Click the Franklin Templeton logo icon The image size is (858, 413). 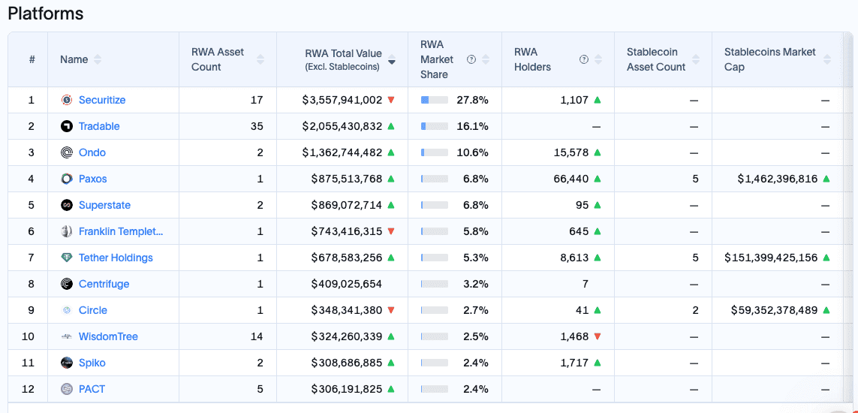coord(66,231)
